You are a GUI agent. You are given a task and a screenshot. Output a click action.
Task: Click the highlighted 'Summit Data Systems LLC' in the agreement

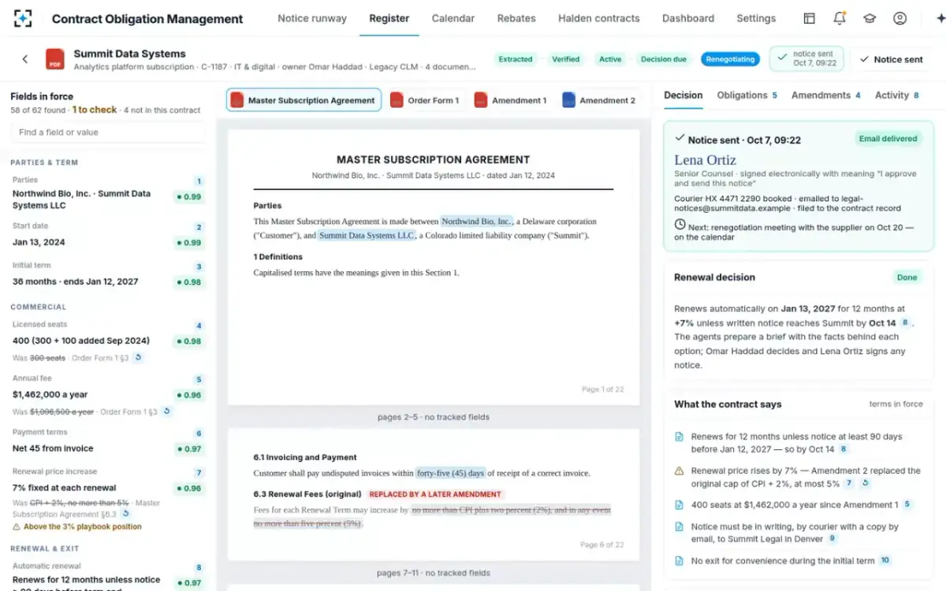[x=367, y=235]
